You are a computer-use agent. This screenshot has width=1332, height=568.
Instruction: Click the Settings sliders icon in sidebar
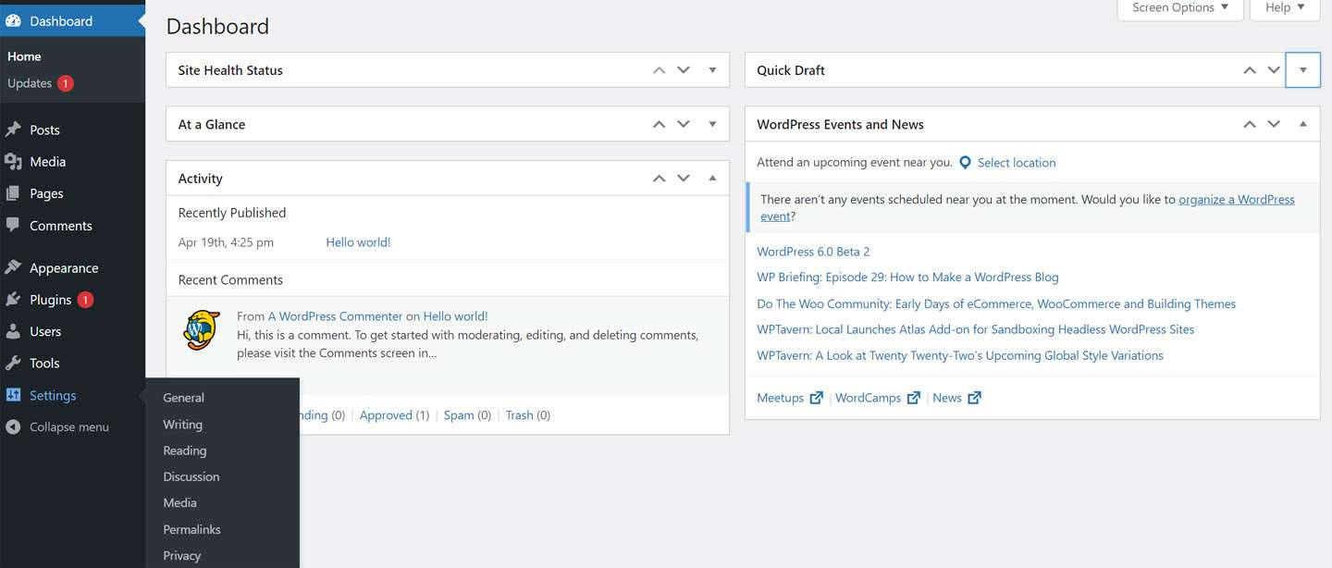pyautogui.click(x=13, y=395)
